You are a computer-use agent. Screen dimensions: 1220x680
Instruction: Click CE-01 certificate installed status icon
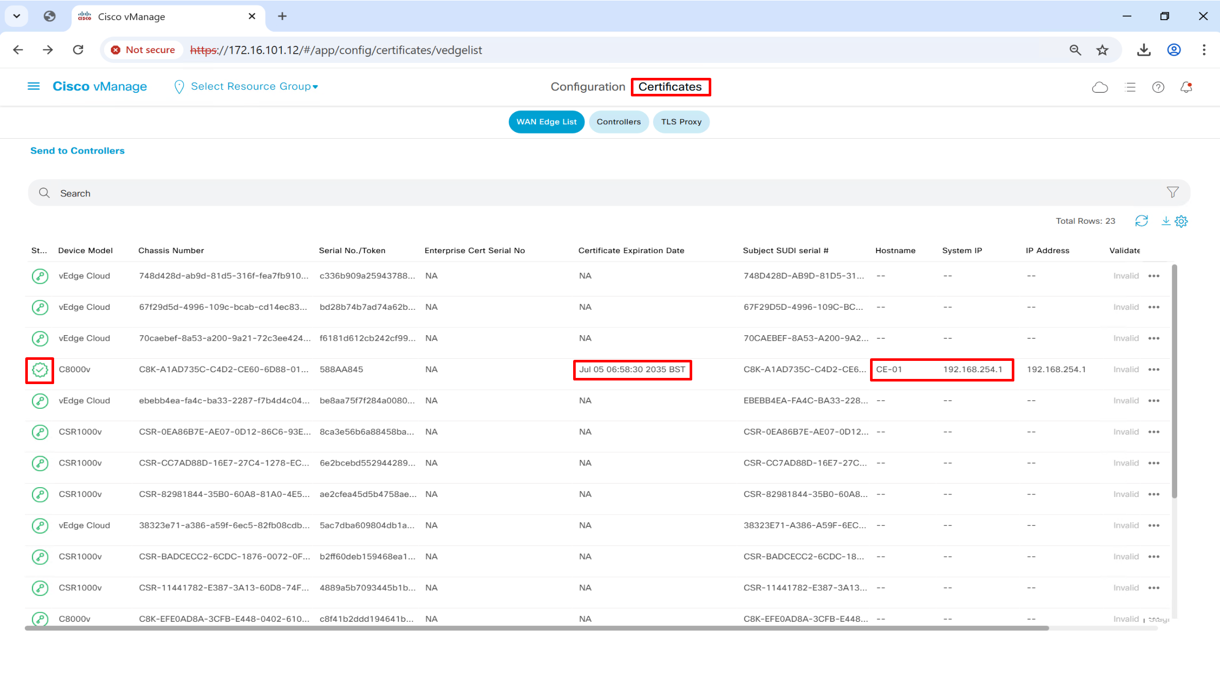40,370
